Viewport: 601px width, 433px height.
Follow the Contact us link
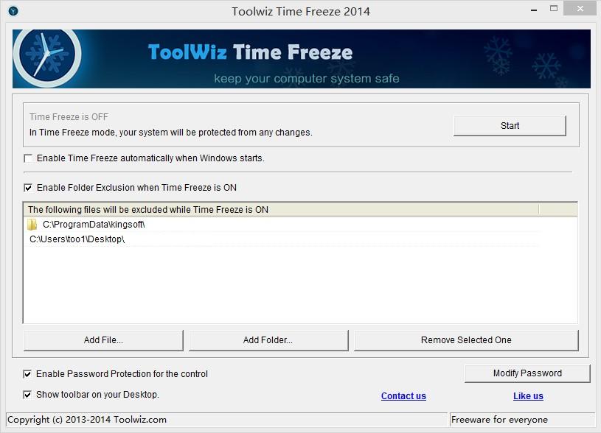pyautogui.click(x=403, y=396)
